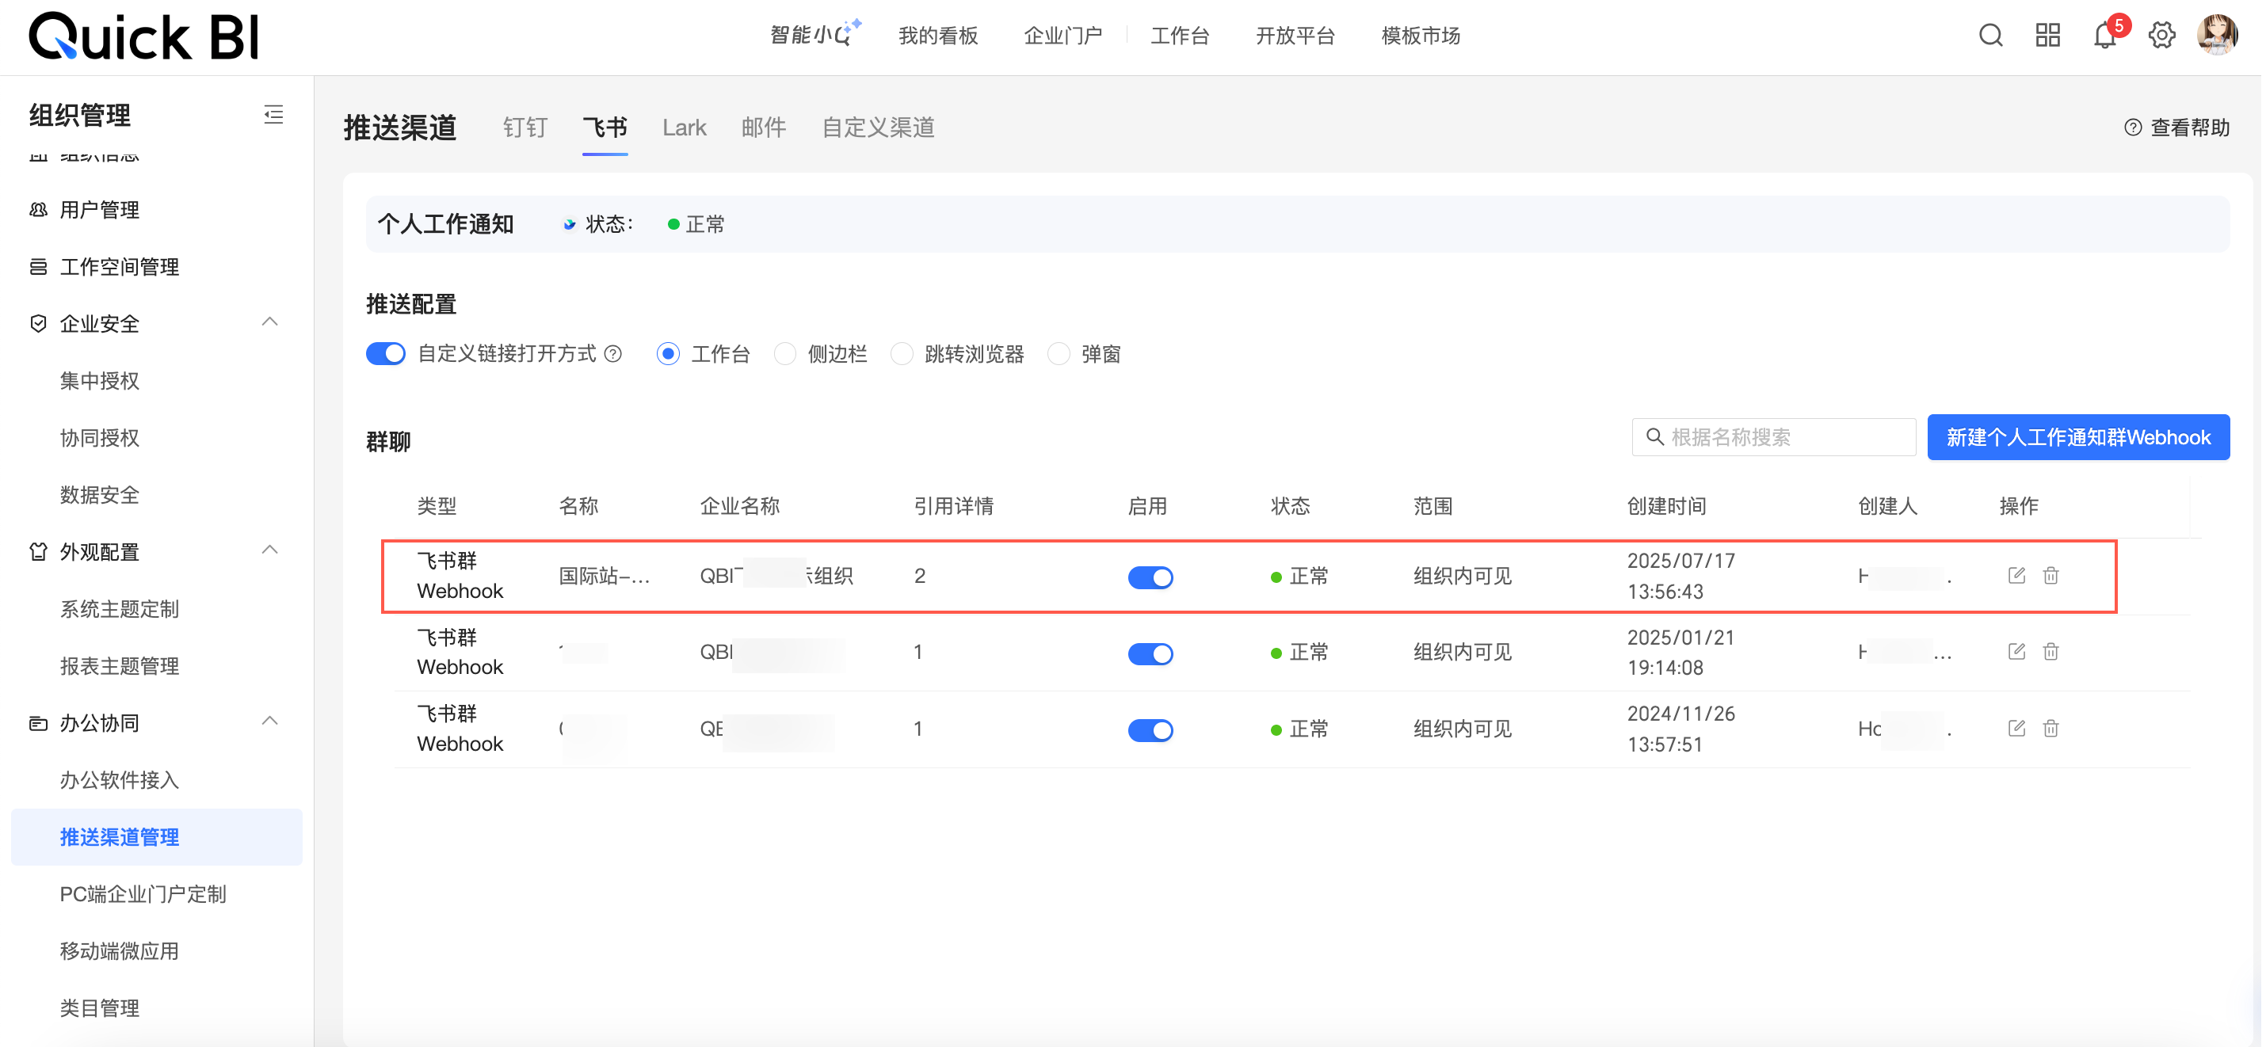Open 集中授权 in sidebar

[99, 381]
